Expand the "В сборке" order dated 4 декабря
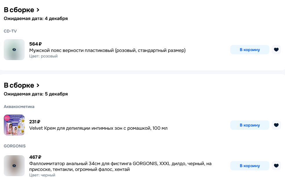 point(21,10)
